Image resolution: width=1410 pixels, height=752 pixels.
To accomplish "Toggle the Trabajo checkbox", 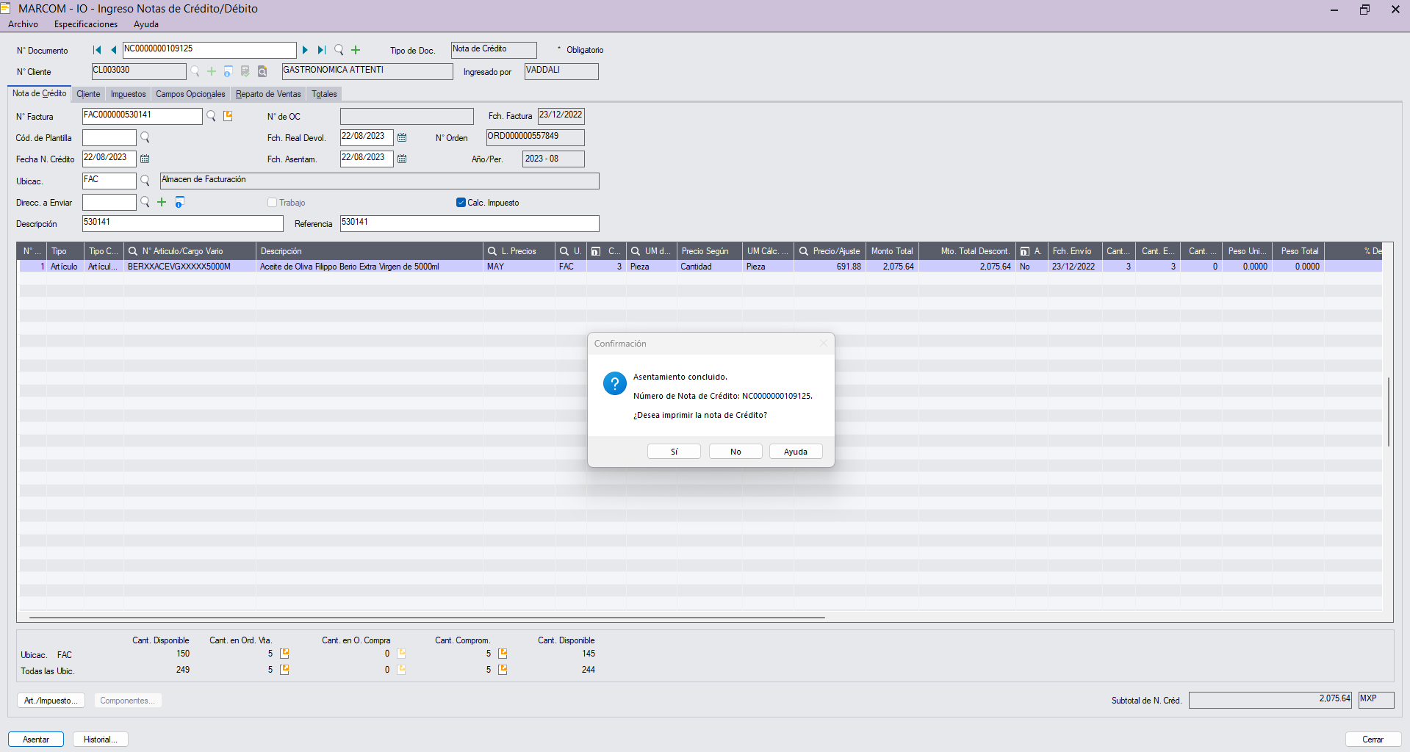I will pyautogui.click(x=273, y=203).
